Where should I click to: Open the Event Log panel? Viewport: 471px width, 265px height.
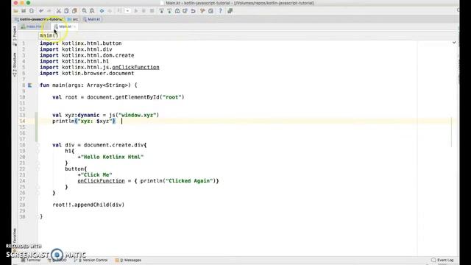click(442, 260)
